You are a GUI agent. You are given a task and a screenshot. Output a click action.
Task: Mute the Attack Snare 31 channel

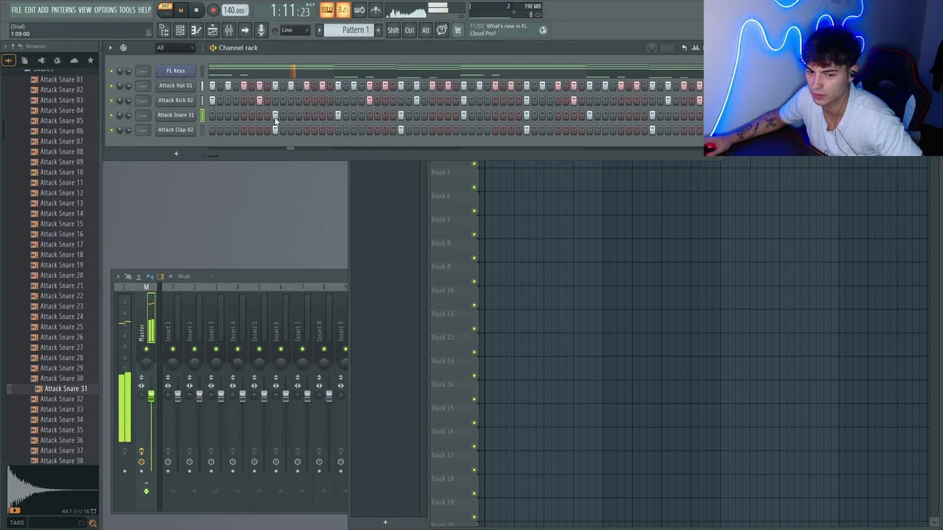click(x=111, y=116)
